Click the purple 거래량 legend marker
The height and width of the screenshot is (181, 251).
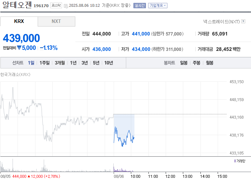235,161
